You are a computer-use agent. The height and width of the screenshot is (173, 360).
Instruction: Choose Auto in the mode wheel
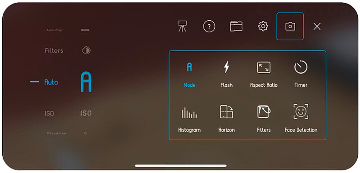pos(51,82)
